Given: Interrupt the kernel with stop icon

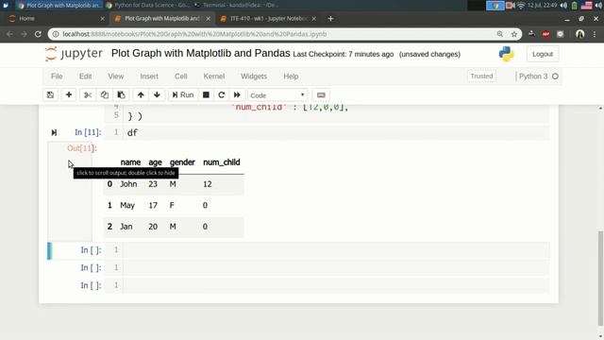Looking at the screenshot, I should tap(206, 94).
